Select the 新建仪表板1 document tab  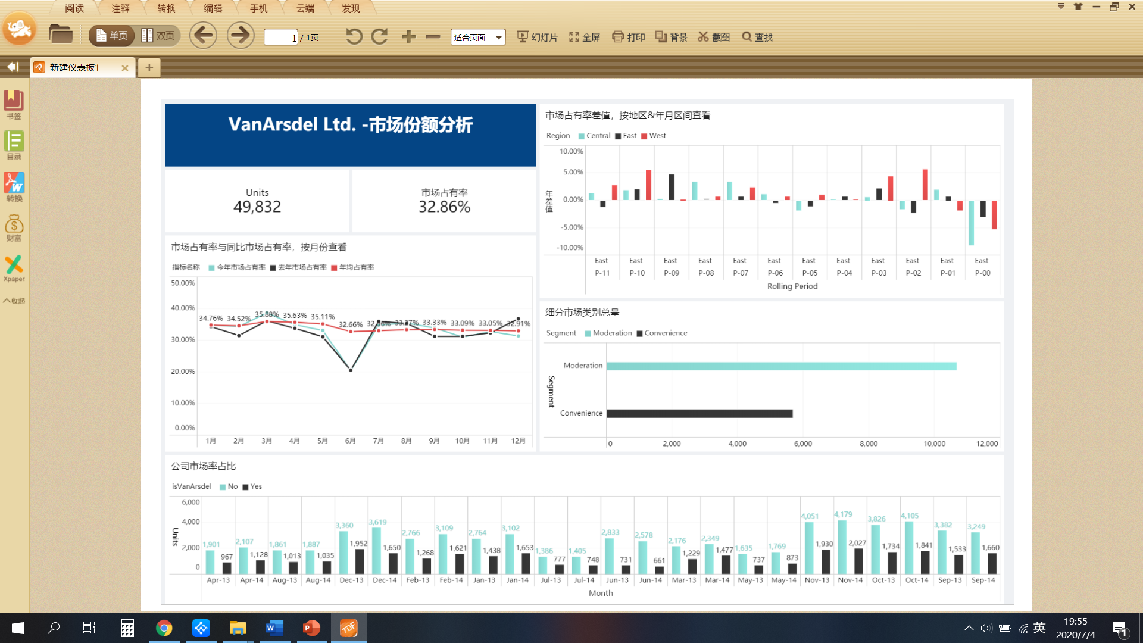tap(74, 68)
